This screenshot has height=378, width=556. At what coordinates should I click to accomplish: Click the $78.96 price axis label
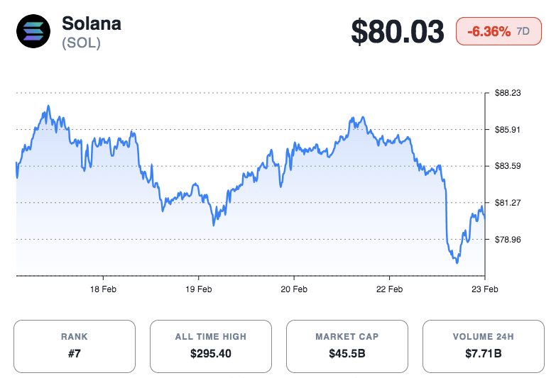[508, 240]
